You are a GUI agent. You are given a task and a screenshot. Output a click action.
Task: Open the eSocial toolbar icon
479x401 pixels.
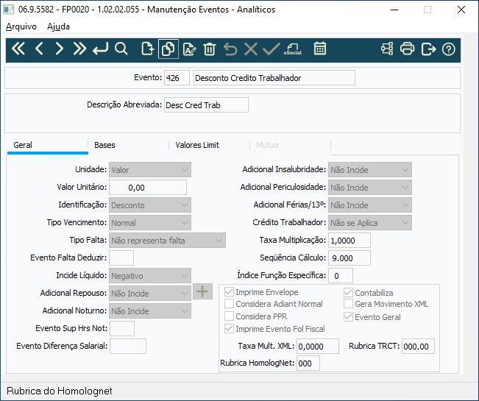coord(293,49)
